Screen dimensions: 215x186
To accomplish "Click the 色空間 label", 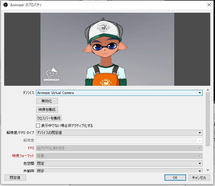I will click(29, 164).
